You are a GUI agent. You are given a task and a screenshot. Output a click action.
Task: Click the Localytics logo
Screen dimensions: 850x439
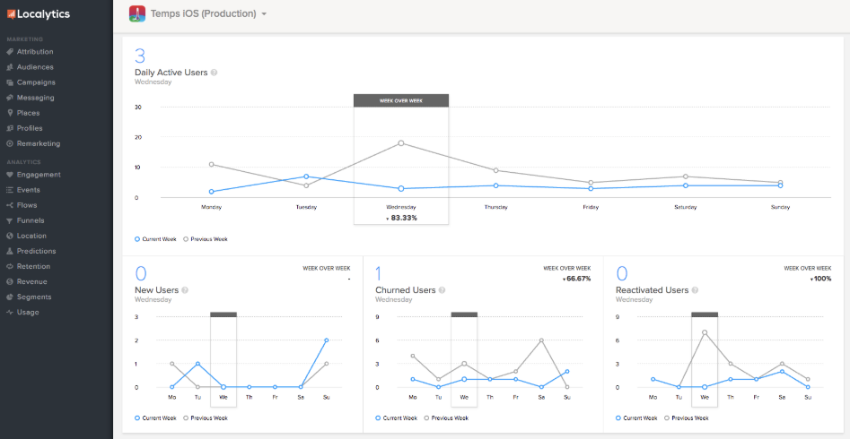pyautogui.click(x=39, y=14)
